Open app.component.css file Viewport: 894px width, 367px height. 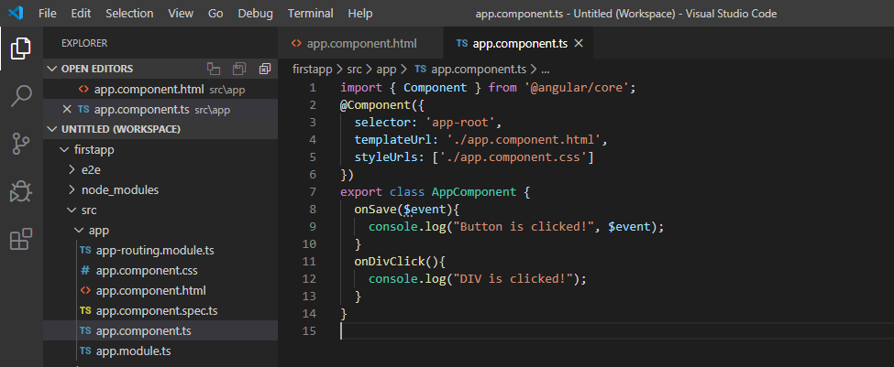click(147, 270)
